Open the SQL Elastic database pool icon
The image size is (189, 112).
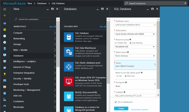tap(69, 67)
